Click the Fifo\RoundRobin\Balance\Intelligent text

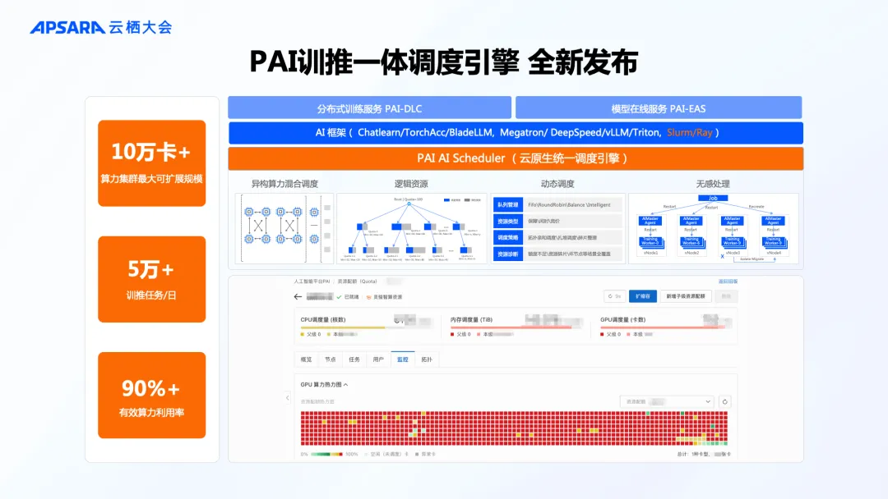pyautogui.click(x=569, y=205)
